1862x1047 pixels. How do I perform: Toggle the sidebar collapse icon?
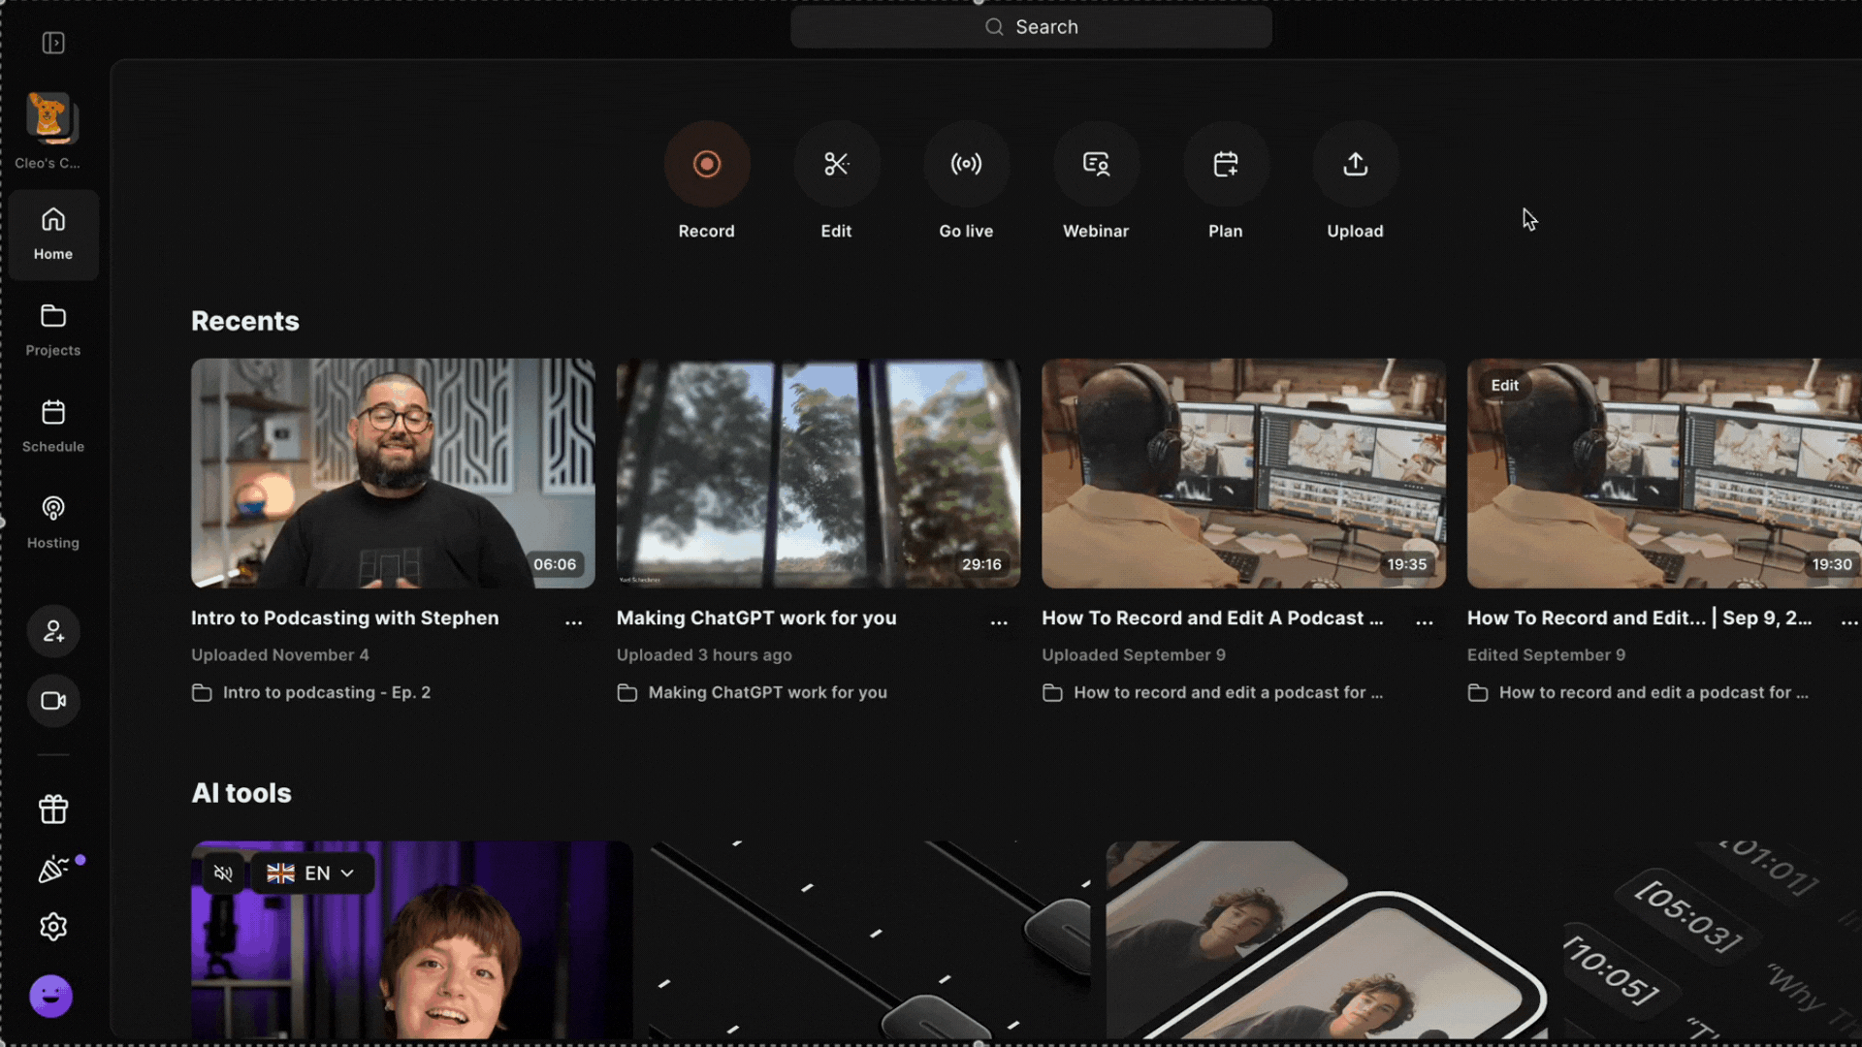[x=53, y=43]
